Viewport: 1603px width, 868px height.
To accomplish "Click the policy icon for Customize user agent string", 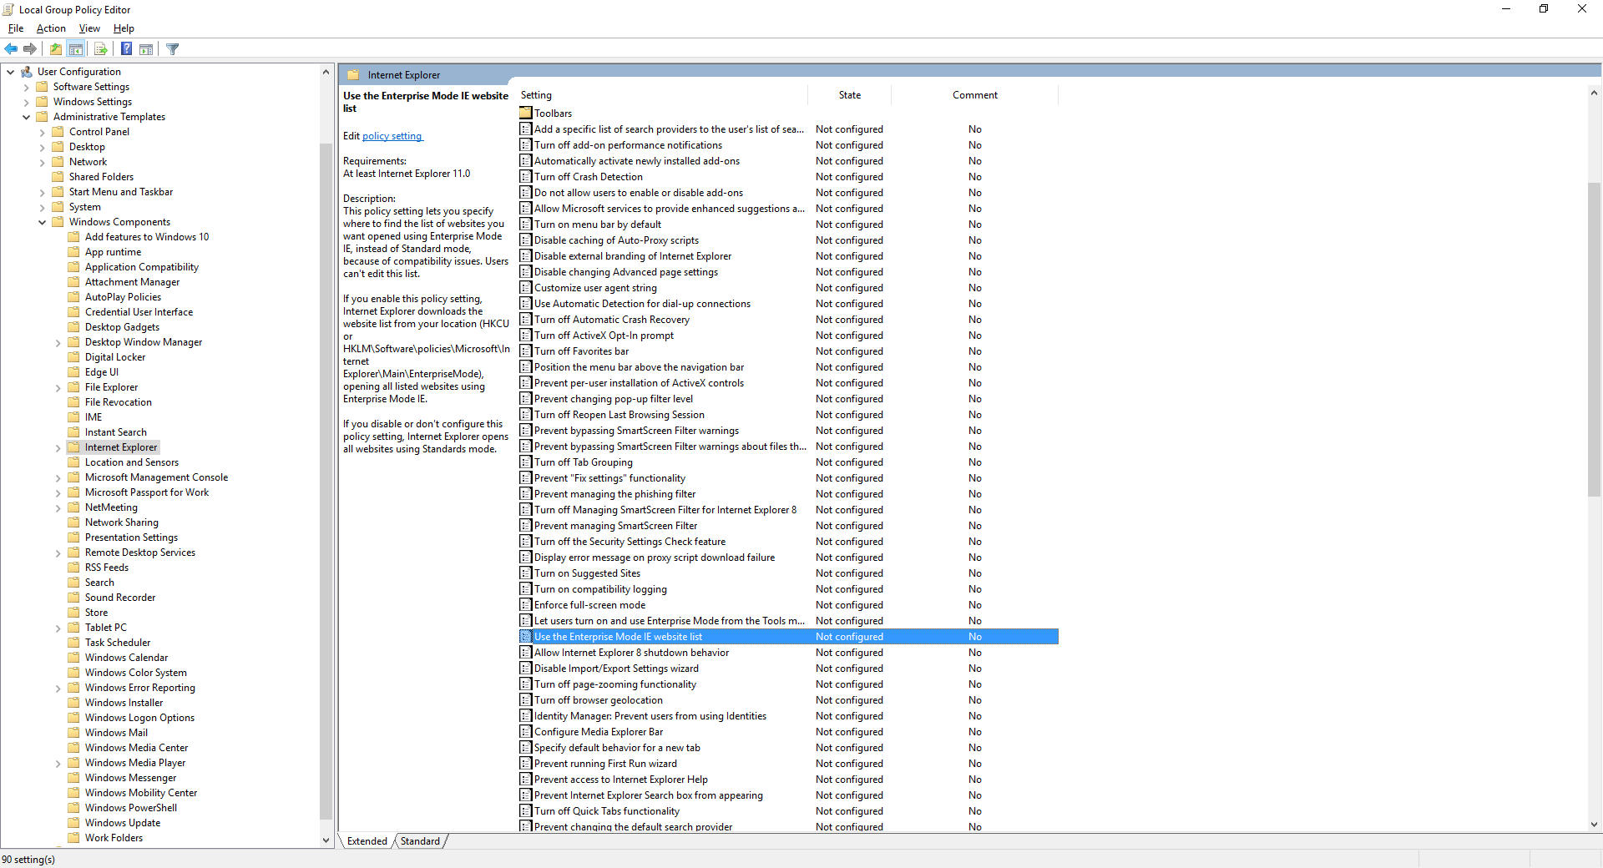I will (x=526, y=288).
